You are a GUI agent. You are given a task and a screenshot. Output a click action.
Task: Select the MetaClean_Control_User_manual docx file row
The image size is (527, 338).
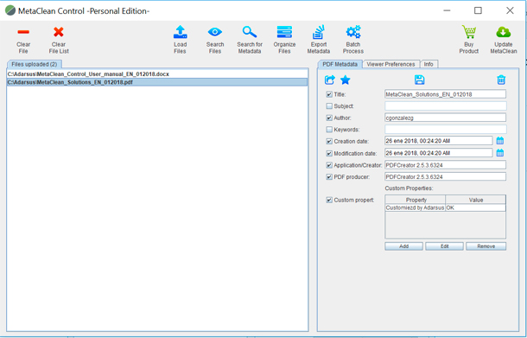(157, 74)
